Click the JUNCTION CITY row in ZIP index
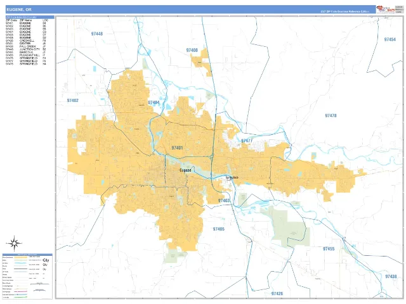 click(x=26, y=49)
